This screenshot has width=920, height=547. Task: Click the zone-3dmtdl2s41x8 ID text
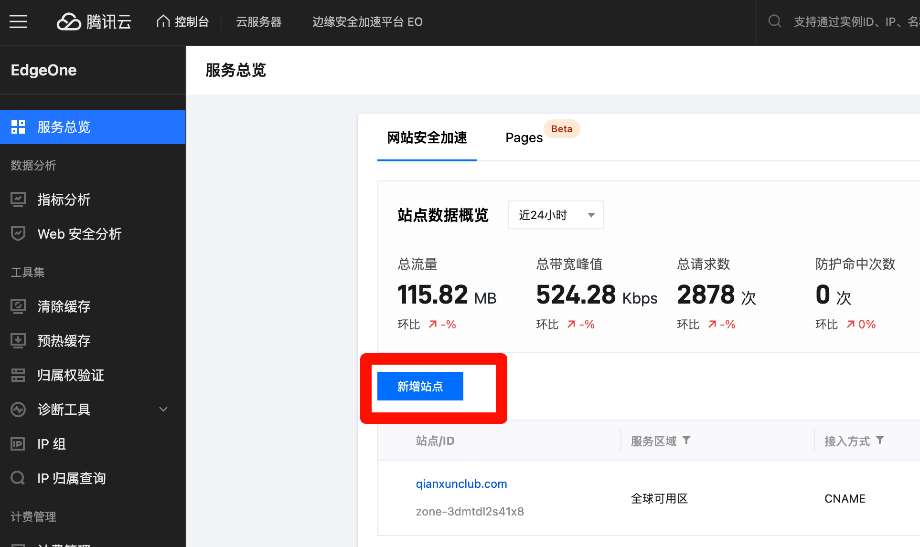(470, 512)
